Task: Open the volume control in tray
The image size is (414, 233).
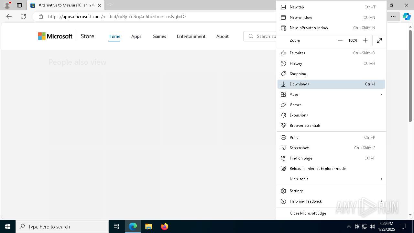Action: (x=372, y=227)
